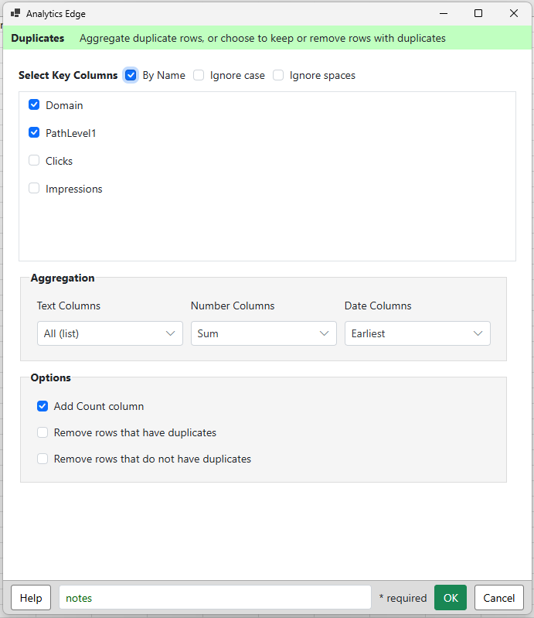The image size is (534, 618).
Task: Enable the Ignore case option
Action: [x=199, y=75]
